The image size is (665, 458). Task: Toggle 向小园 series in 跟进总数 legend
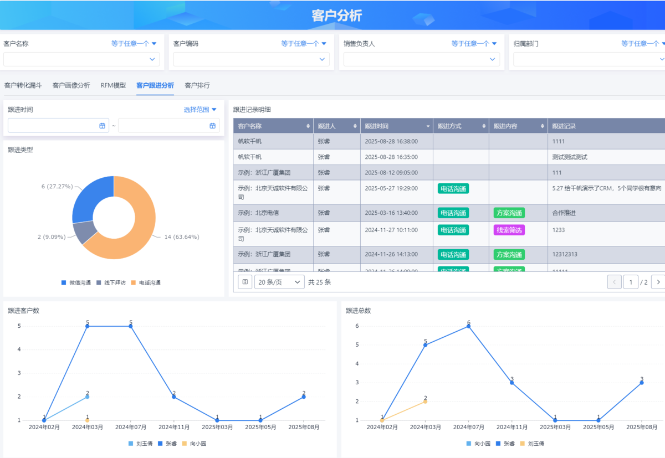click(479, 444)
